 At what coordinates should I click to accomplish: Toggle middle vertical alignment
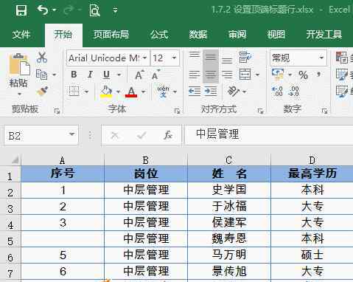[x=211, y=58]
